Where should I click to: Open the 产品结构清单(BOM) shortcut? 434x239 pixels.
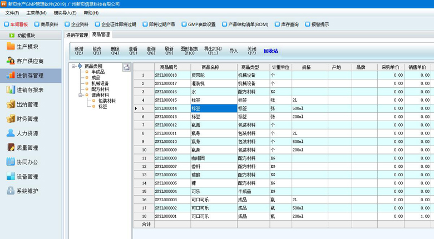pos(245,24)
